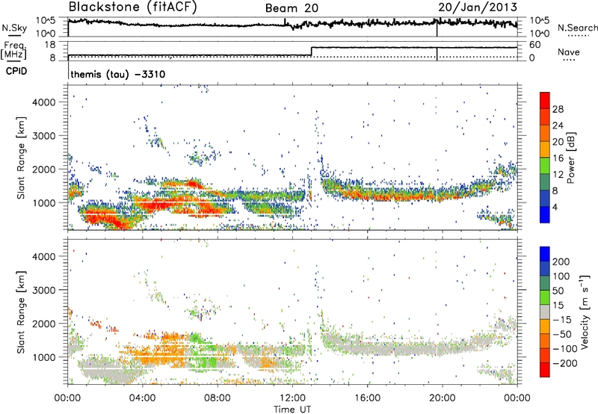Select the "15" Velocity colorbar value
598x414 pixels.
[558, 306]
